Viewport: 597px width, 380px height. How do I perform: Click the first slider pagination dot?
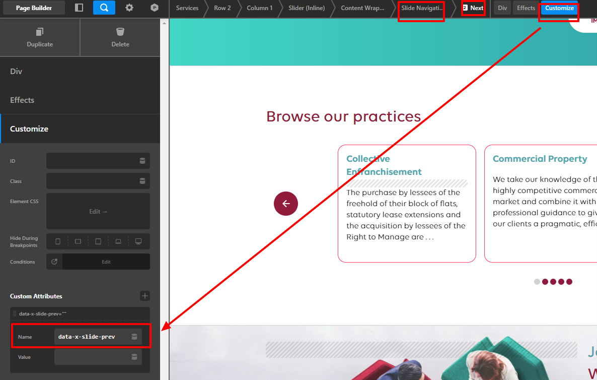coord(537,282)
